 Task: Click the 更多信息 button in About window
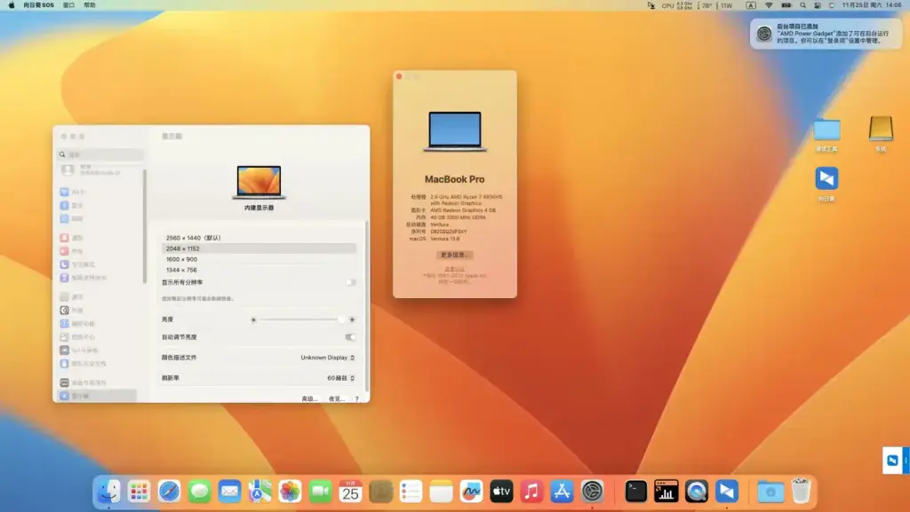coord(454,255)
